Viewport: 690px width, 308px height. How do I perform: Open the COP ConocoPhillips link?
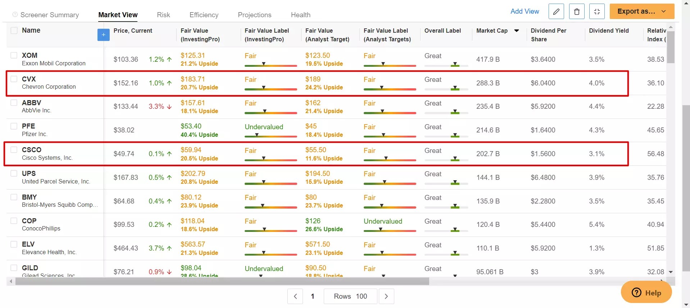(x=41, y=225)
